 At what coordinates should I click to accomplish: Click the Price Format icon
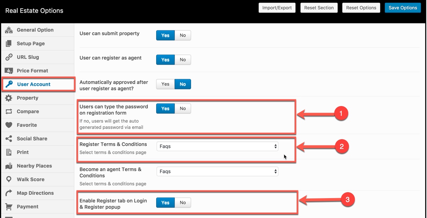(x=9, y=71)
